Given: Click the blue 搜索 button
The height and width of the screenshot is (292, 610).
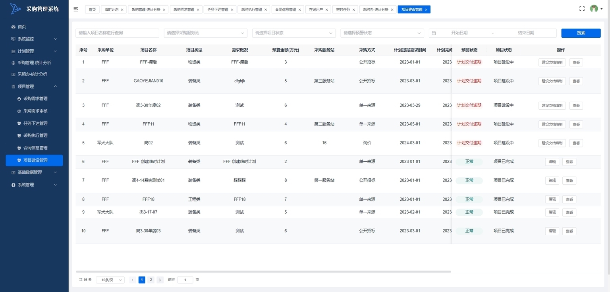Looking at the screenshot, I should (581, 33).
